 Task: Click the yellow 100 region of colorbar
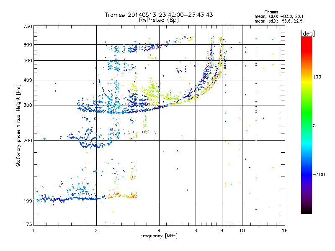[x=307, y=77]
